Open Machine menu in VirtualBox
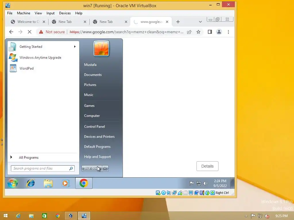The width and height of the screenshot is (294, 220). coord(24,13)
